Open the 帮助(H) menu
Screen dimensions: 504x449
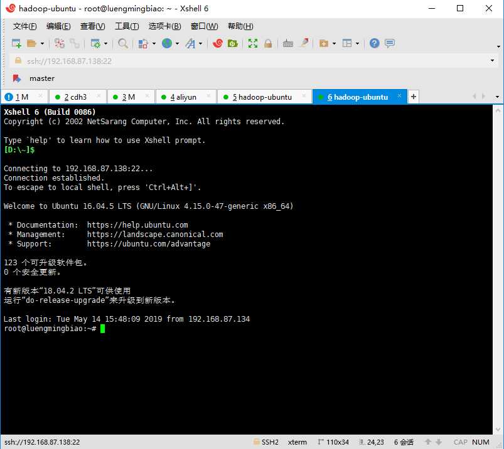[240, 26]
